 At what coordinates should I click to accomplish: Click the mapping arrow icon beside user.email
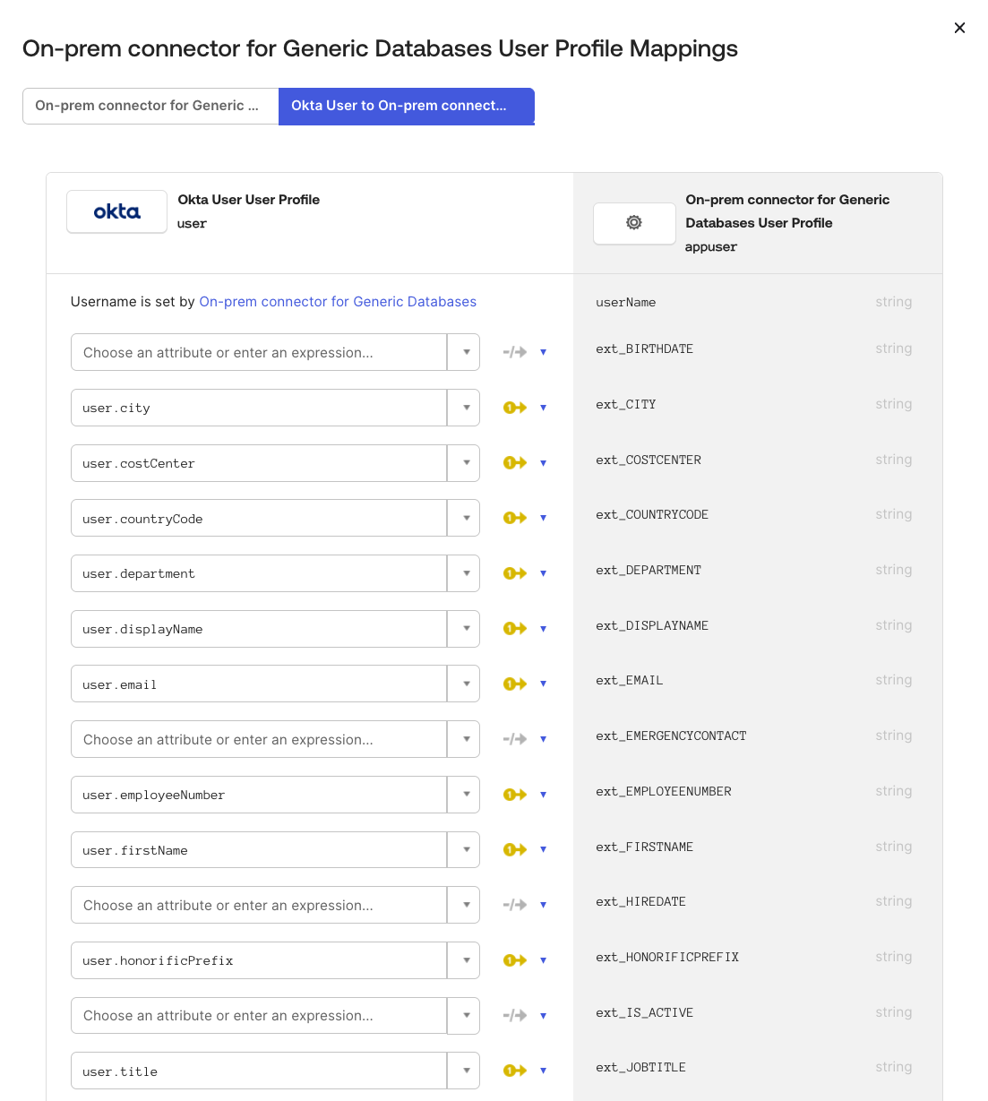513,684
